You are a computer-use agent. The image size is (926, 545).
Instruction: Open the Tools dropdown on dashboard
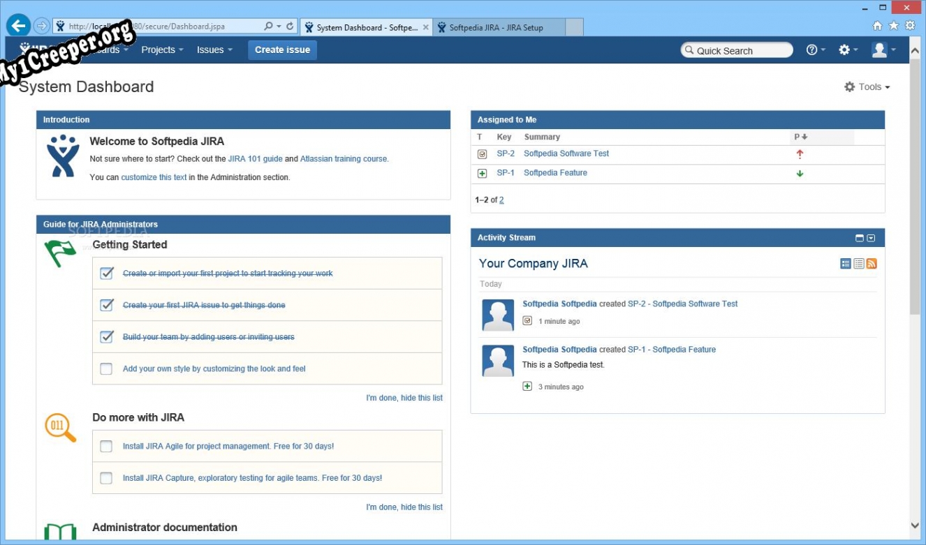pyautogui.click(x=867, y=87)
